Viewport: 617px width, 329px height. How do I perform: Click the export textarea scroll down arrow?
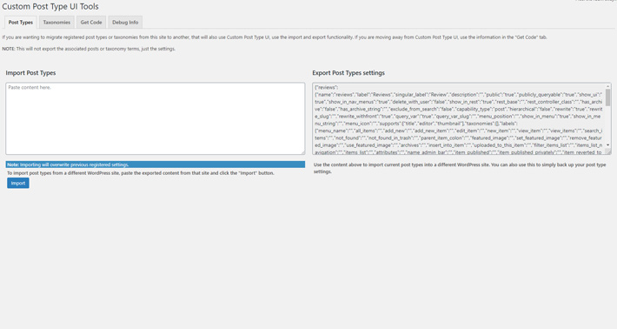[608, 145]
